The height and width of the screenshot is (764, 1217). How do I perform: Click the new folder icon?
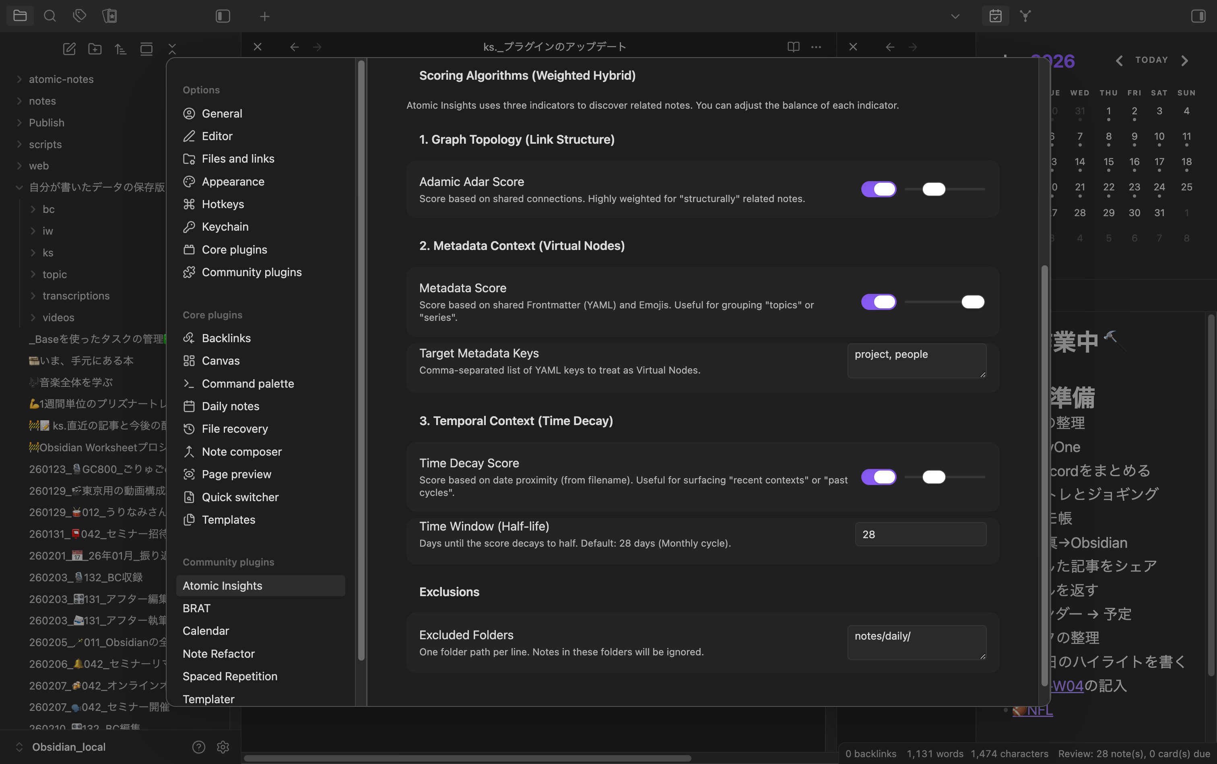pos(95,49)
